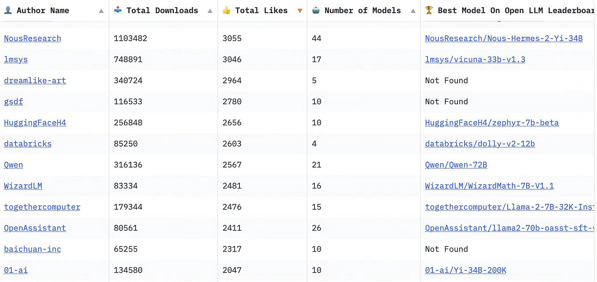597x282 pixels.
Task: Open databricks/dolly-v2-12b model link
Action: point(480,144)
